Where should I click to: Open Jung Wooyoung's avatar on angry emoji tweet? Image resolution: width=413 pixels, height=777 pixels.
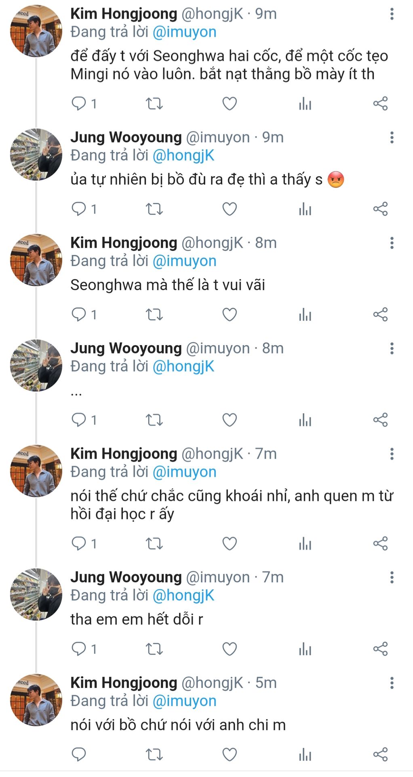point(36,155)
